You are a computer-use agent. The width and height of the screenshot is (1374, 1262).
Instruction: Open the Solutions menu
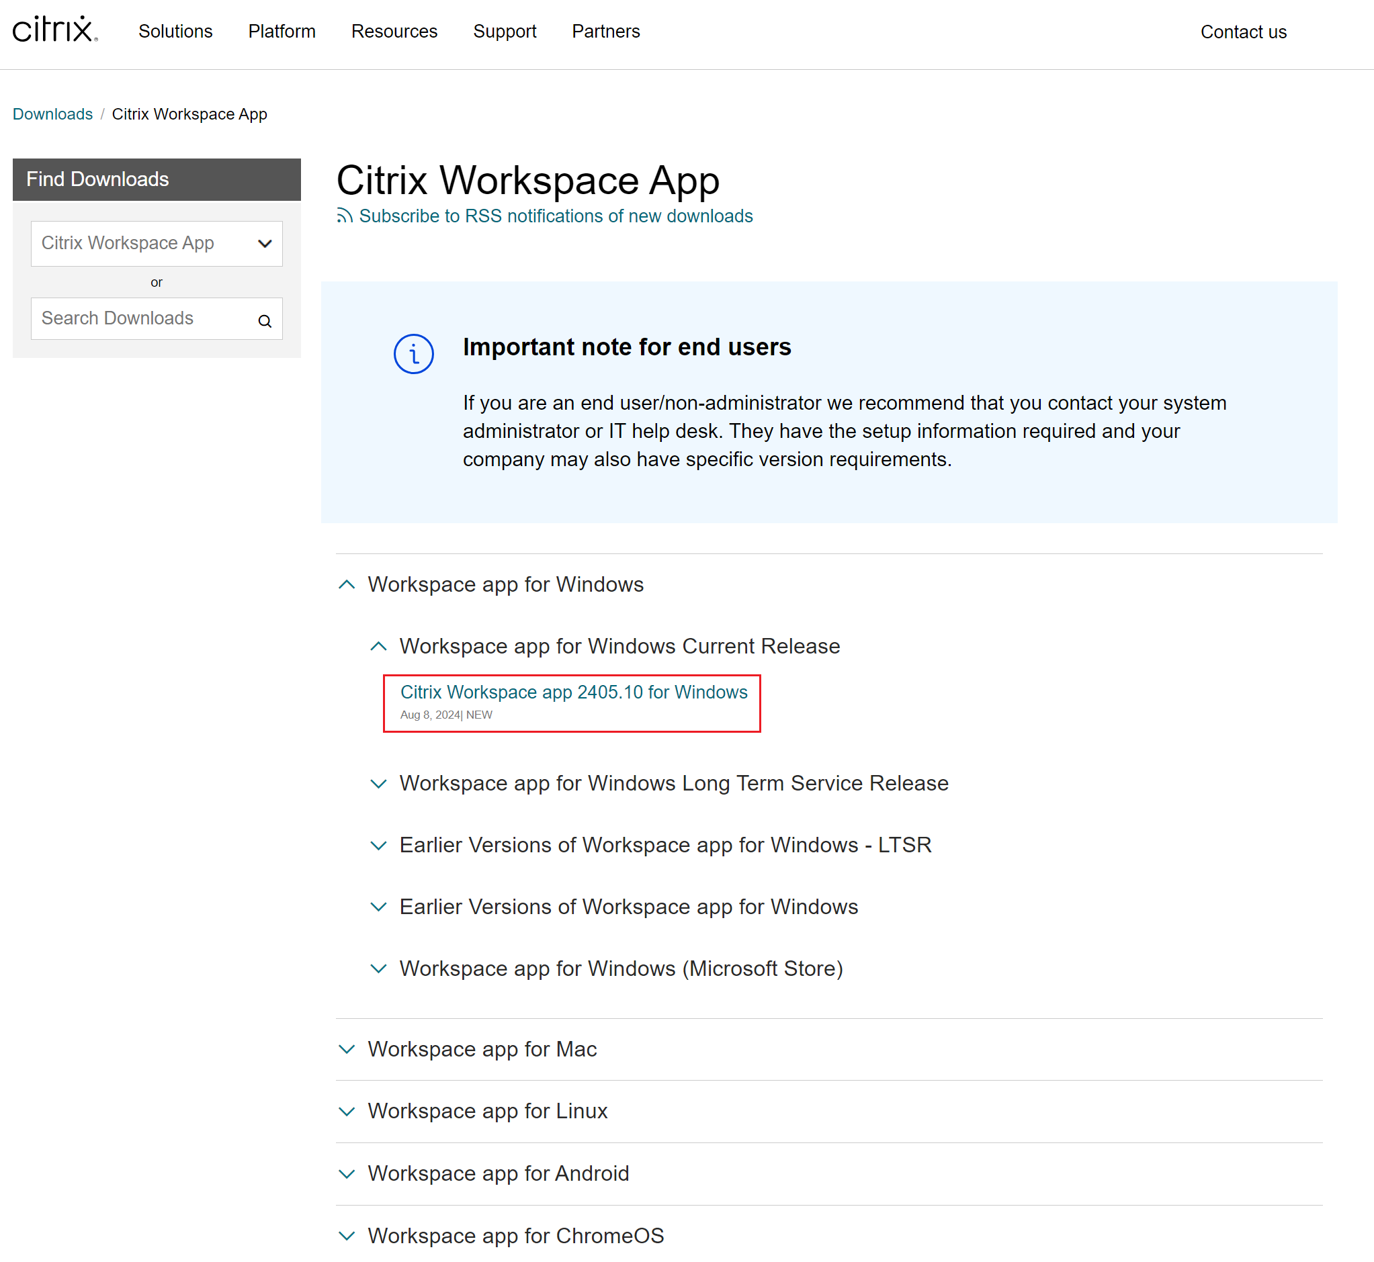pos(175,32)
